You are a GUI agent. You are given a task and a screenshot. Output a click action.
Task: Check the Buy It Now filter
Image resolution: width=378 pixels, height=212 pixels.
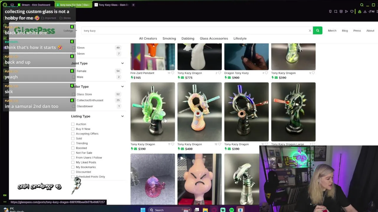[73, 129]
